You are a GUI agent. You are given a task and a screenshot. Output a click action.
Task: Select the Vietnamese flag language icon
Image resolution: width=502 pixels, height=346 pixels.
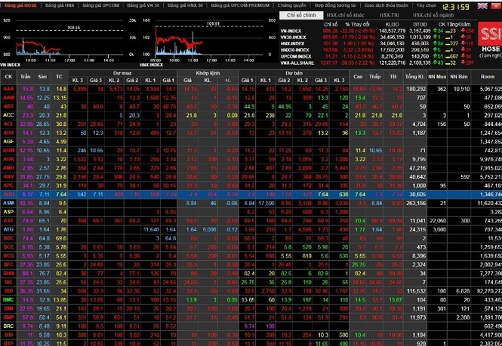(497, 6)
